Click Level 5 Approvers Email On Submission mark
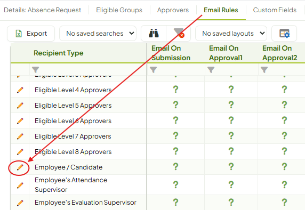The image size is (305, 210). (x=175, y=105)
